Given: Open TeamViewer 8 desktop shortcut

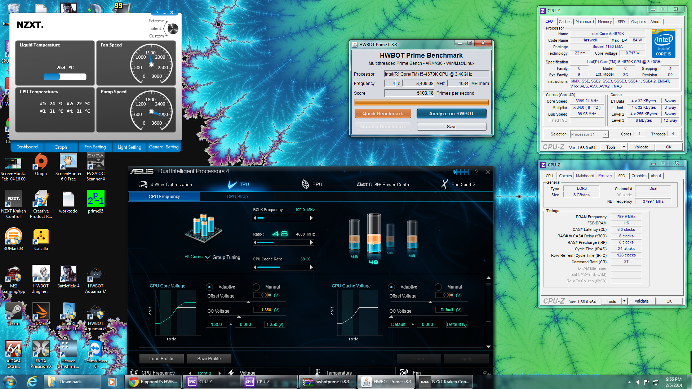Looking at the screenshot, I should point(96,354).
